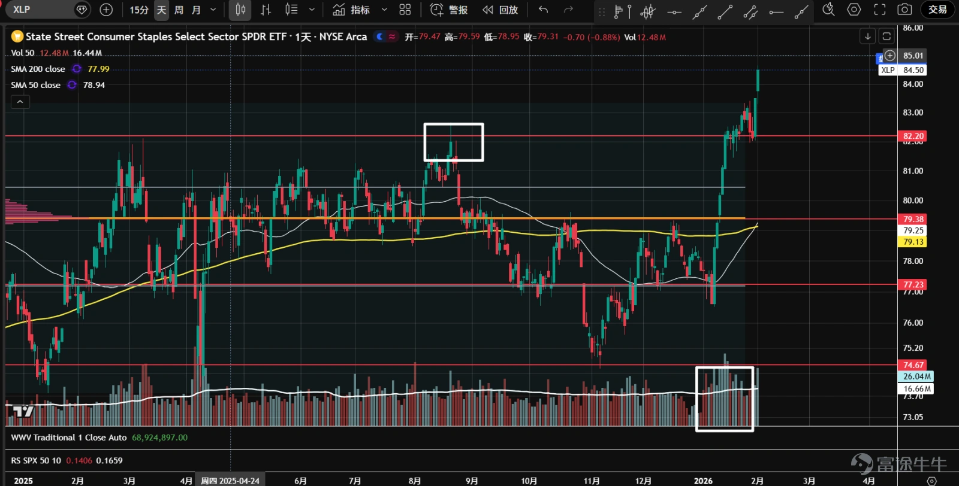
Task: Select the 月 monthly interval
Action: click(196, 10)
